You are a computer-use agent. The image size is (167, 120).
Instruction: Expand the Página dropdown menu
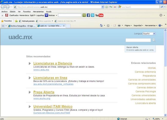click(128, 25)
